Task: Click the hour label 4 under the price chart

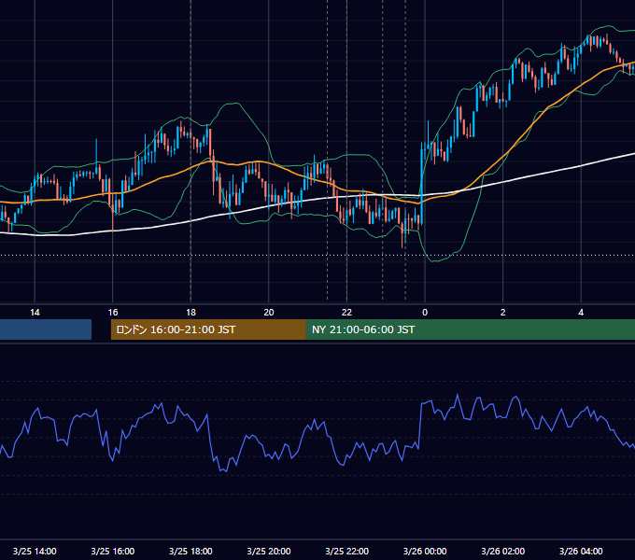Action: (x=581, y=313)
